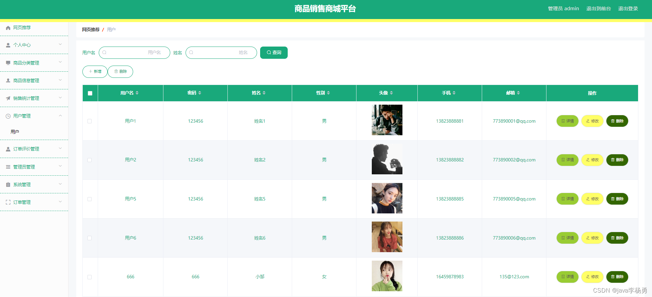Open avatar thumbnail of 用户1
This screenshot has height=297, width=652.
point(387,120)
